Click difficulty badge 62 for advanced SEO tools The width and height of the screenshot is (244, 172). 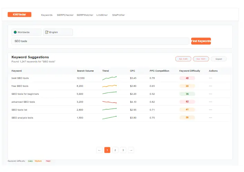pyautogui.click(x=187, y=102)
